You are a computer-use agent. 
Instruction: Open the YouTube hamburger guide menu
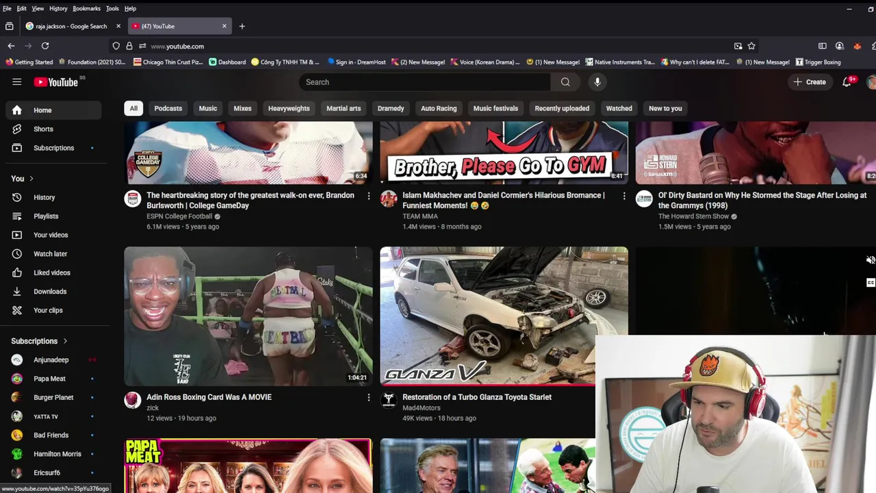click(16, 81)
